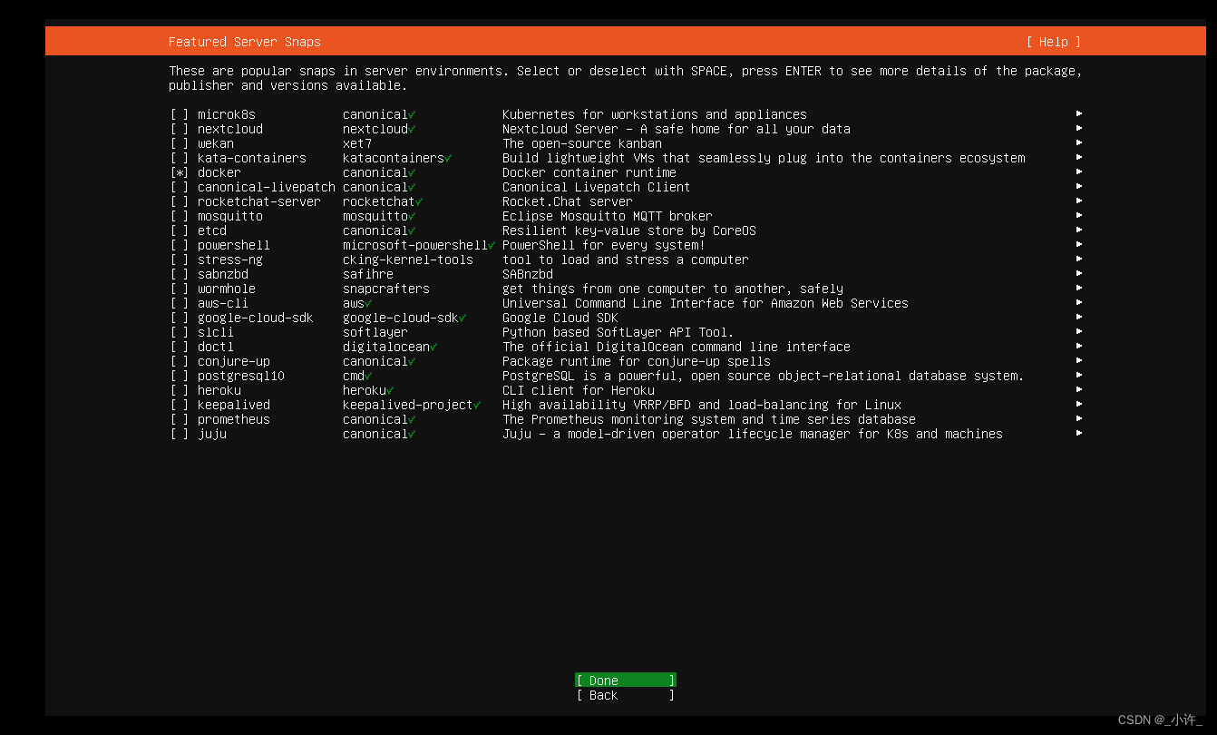Select publisher 'snapcrafters'
The width and height of the screenshot is (1217, 735).
pos(386,289)
